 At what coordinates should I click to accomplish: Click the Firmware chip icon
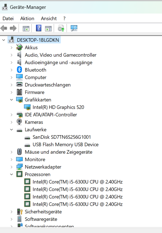pyautogui.click(x=19, y=92)
